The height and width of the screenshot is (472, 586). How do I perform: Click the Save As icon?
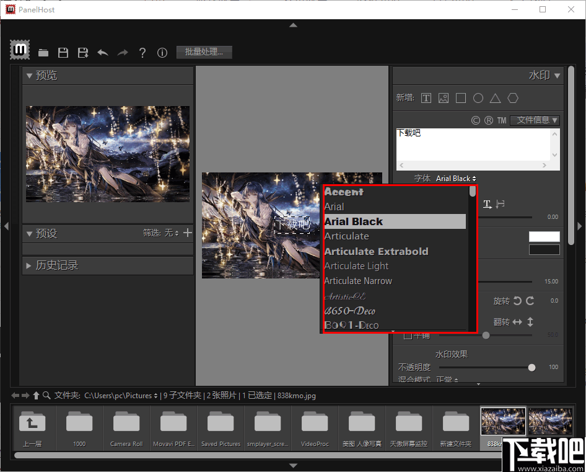tap(83, 53)
